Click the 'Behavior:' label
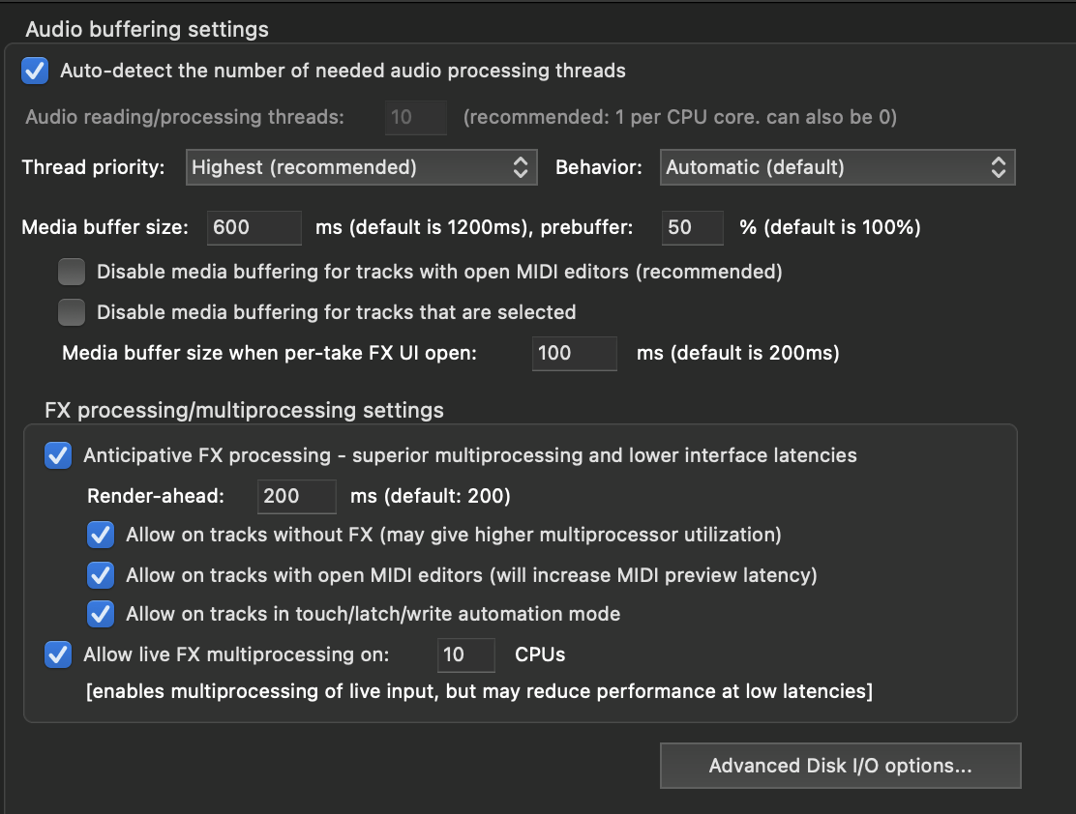 (598, 167)
